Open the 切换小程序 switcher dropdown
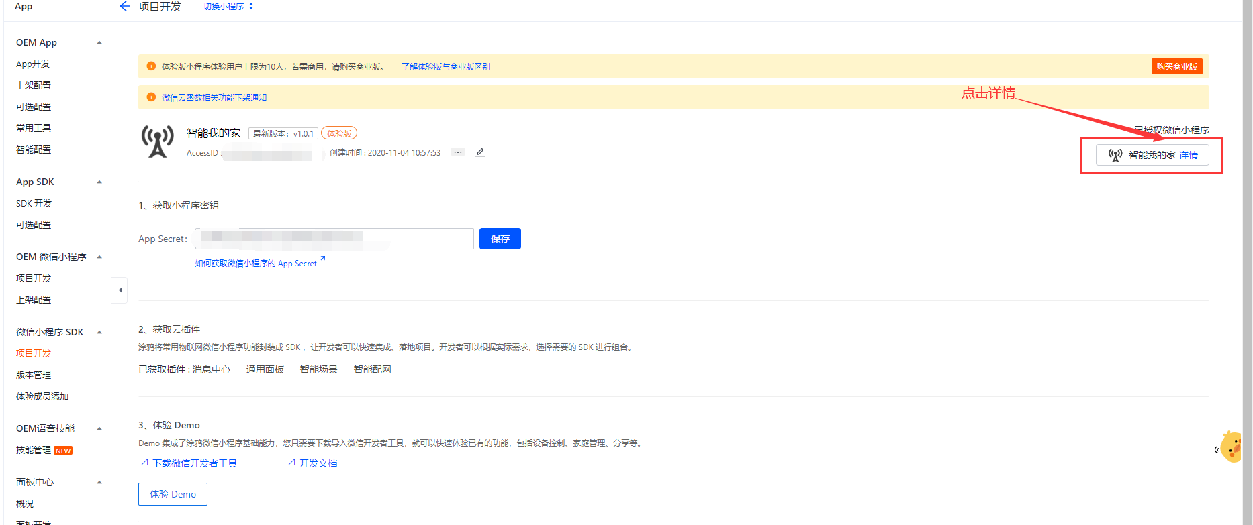The height and width of the screenshot is (525, 1253). [x=228, y=7]
